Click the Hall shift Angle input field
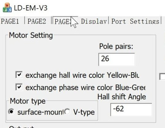The height and width of the screenshot is (128, 165). [x=131, y=110]
